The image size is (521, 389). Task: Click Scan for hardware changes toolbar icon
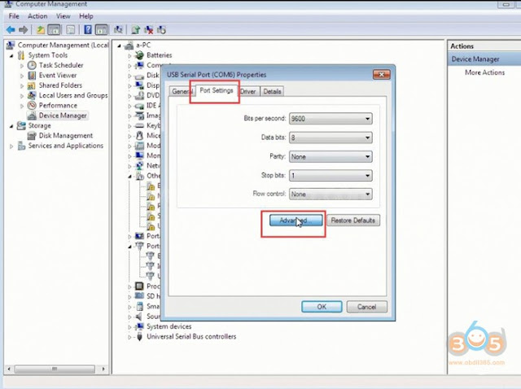(118, 30)
